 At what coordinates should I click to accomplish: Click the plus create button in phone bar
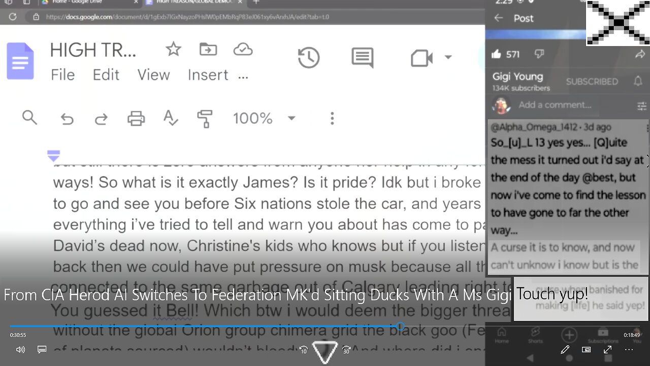569,335
